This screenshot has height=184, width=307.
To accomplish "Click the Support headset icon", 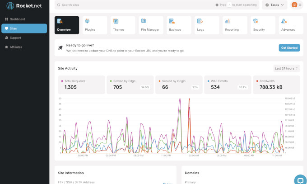I will (x=6, y=38).
